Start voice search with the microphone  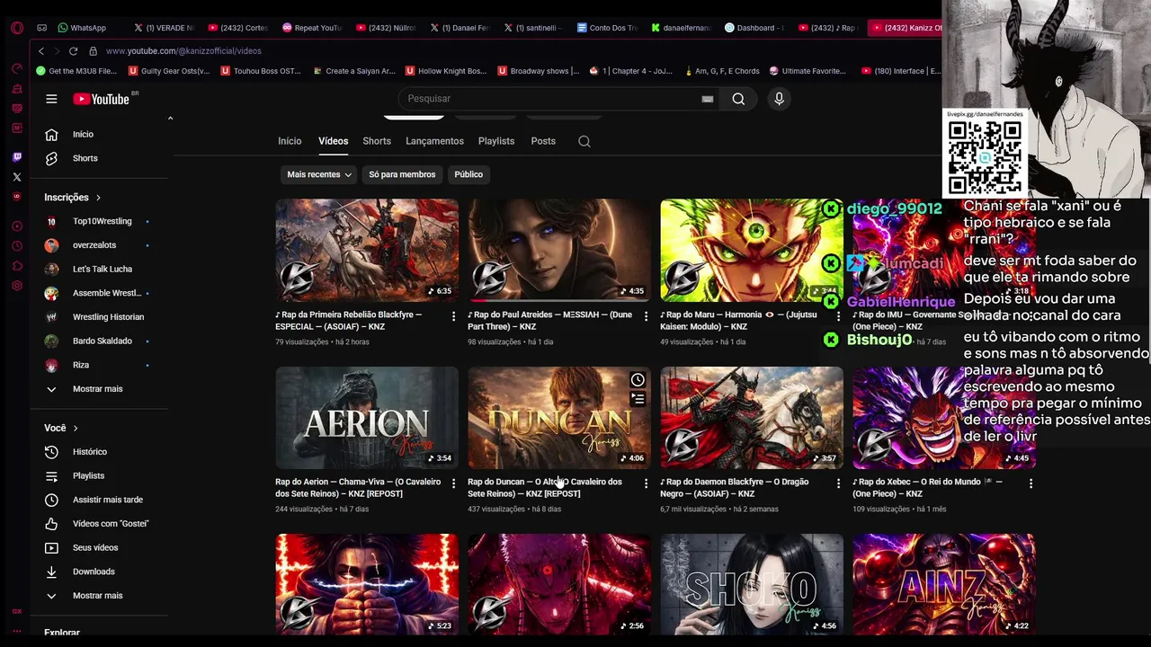coord(779,99)
